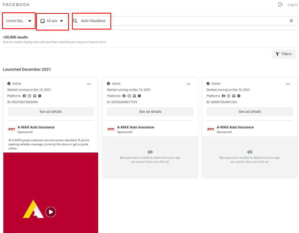Image resolution: width=299 pixels, height=233 pixels.
Task: Click Active checkmark icon on ad 603332840877519
Action: pyautogui.click(x=108, y=84)
